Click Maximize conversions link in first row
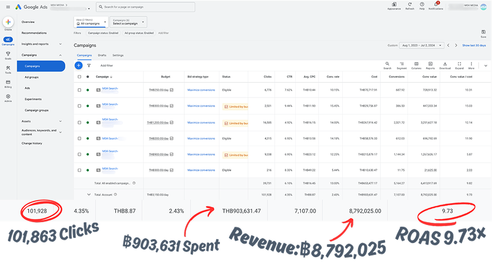The width and height of the screenshot is (492, 269). point(201,90)
